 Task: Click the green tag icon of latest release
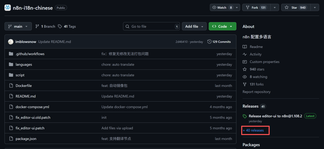coord(245,116)
